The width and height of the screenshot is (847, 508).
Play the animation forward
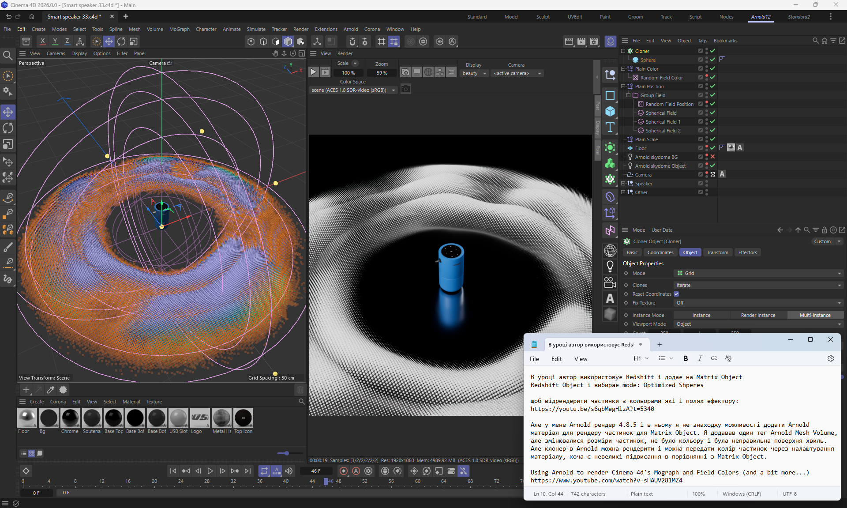pos(210,471)
